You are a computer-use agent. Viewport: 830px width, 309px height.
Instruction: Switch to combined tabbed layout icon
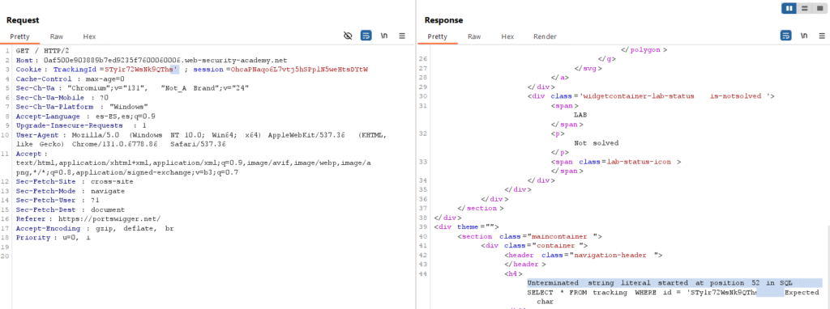819,8
